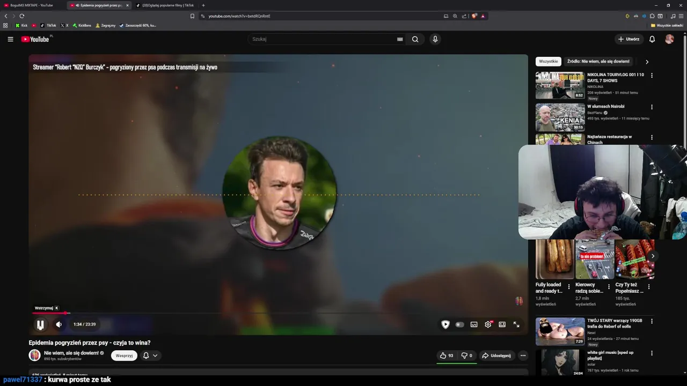Open a new browser tab

tap(203, 5)
